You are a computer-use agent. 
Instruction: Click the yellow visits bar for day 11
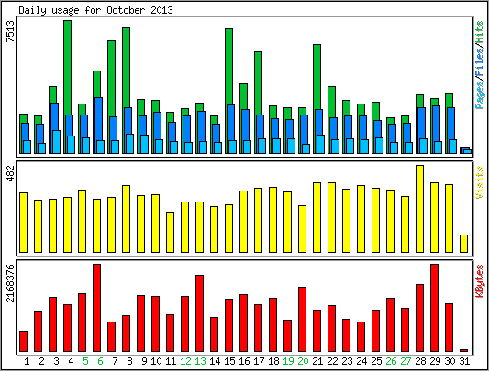pos(170,232)
